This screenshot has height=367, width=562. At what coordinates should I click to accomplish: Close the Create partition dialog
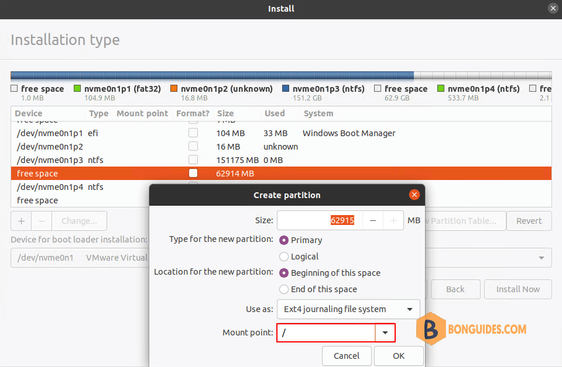pyautogui.click(x=414, y=195)
